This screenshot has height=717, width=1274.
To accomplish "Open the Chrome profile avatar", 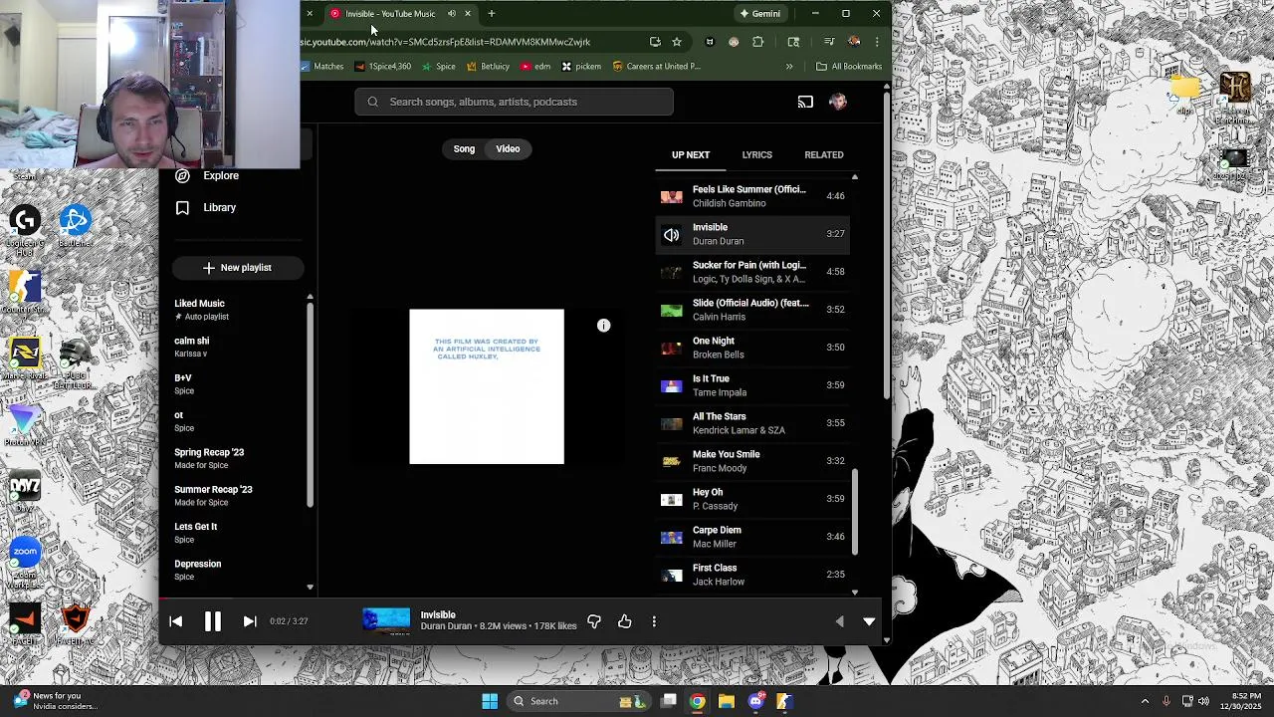I will tap(854, 42).
